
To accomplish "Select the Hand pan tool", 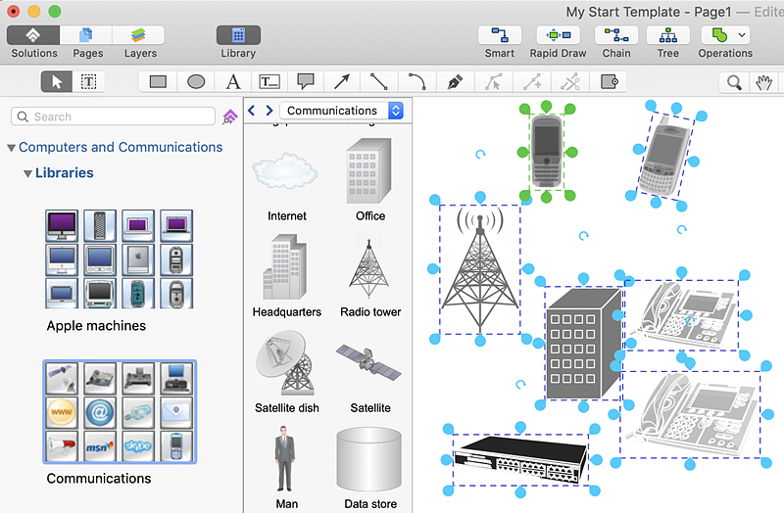I will 762,82.
